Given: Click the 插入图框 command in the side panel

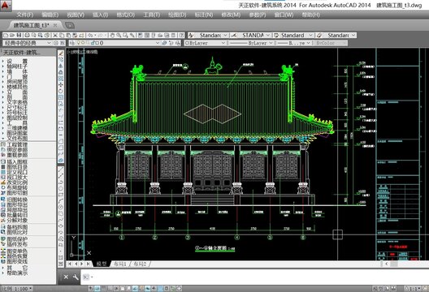Looking at the screenshot, I should [x=17, y=161].
